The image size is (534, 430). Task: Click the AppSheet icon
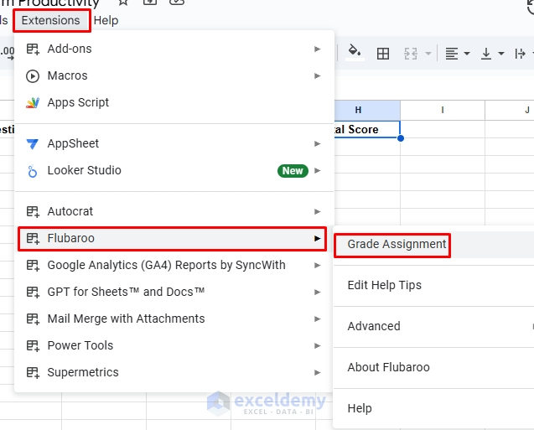click(x=33, y=143)
